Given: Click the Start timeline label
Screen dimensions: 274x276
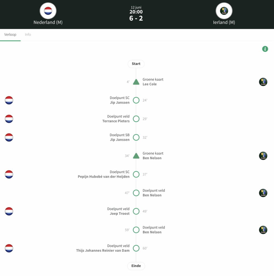Looking at the screenshot, I should [136, 64].
